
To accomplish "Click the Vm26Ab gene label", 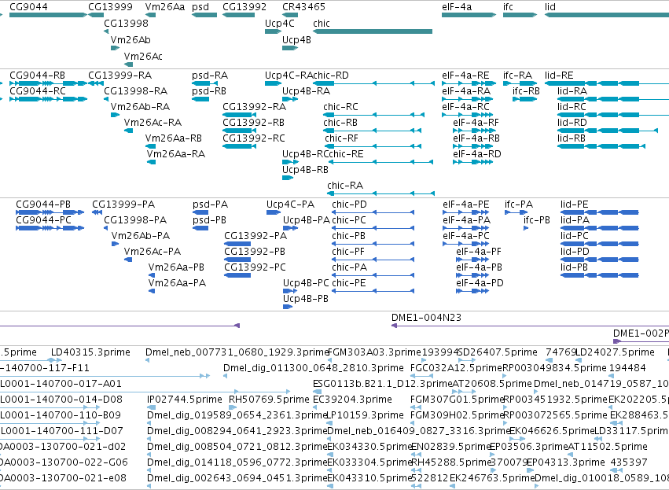I will [x=130, y=39].
